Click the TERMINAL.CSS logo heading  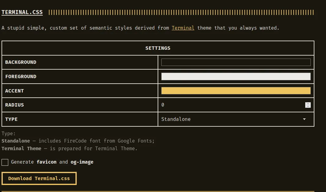pyautogui.click(x=22, y=13)
